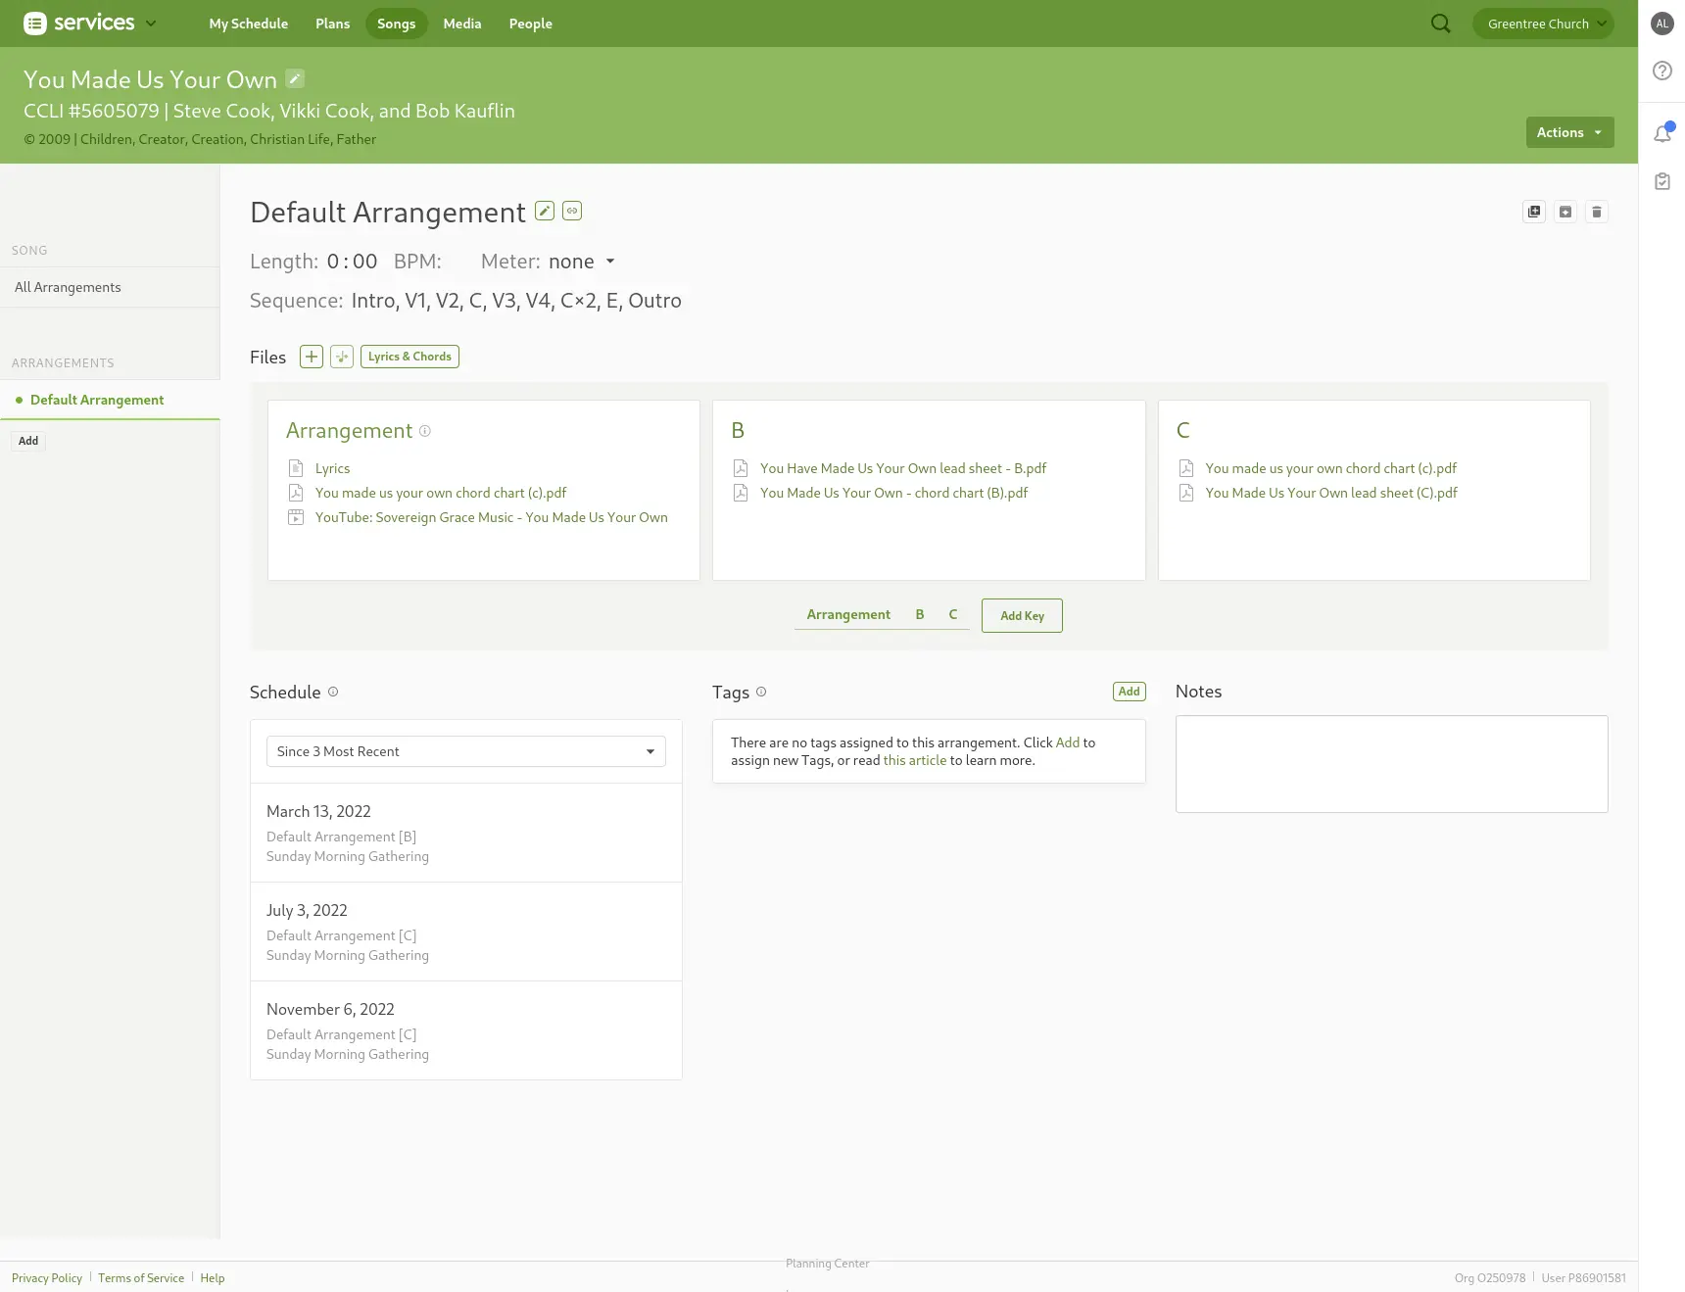The image size is (1685, 1292).
Task: Open the Meter none dropdown
Action: coord(582,262)
